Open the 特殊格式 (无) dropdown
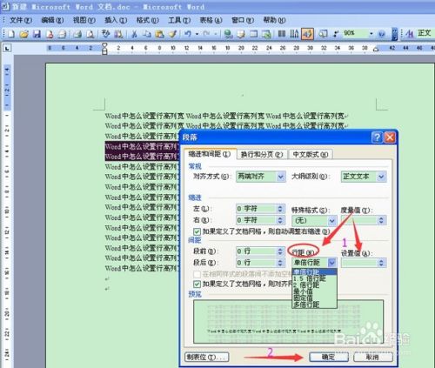The height and width of the screenshot is (368, 435). (x=332, y=221)
